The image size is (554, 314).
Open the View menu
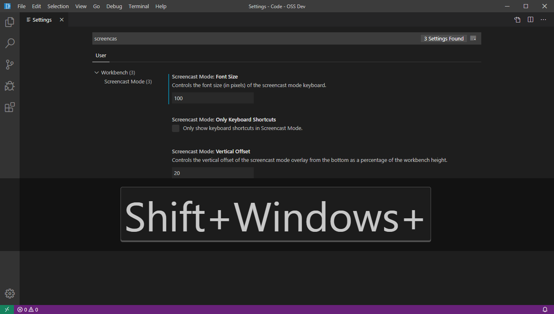coord(81,6)
